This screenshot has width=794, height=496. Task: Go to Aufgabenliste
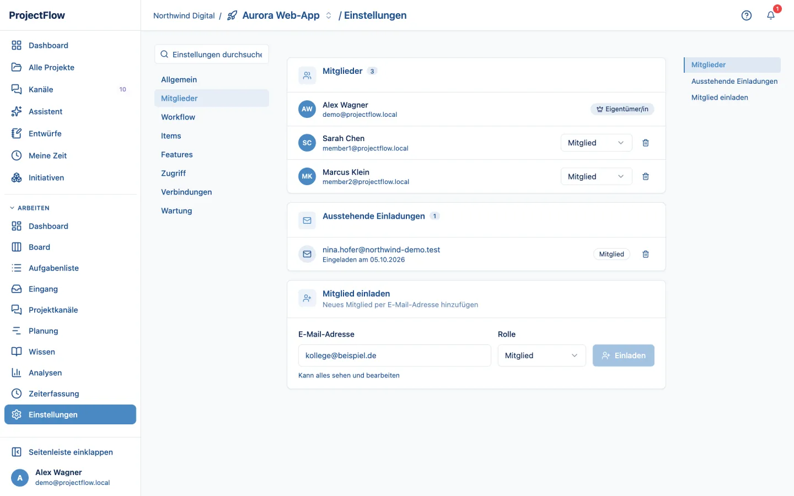(x=70, y=268)
